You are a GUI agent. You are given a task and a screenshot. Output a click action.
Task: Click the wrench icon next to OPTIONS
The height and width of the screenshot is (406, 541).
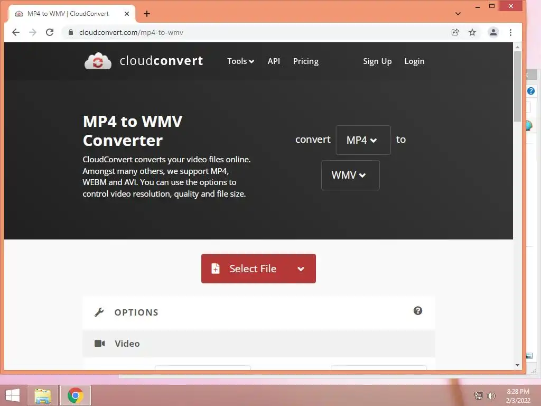point(99,312)
